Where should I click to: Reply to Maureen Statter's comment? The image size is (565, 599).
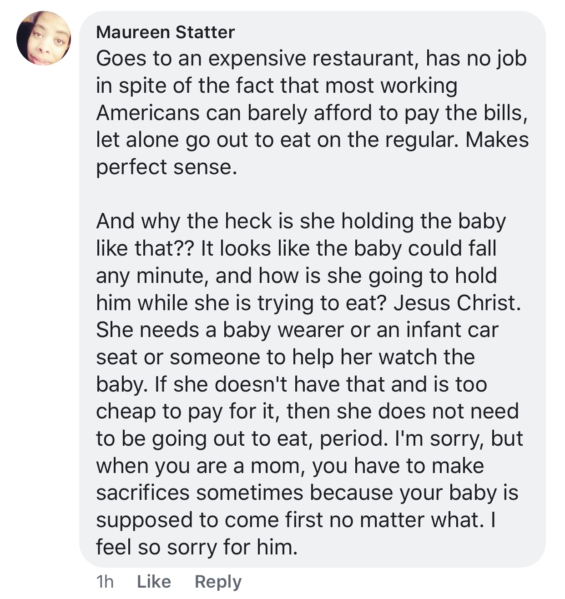click(218, 581)
